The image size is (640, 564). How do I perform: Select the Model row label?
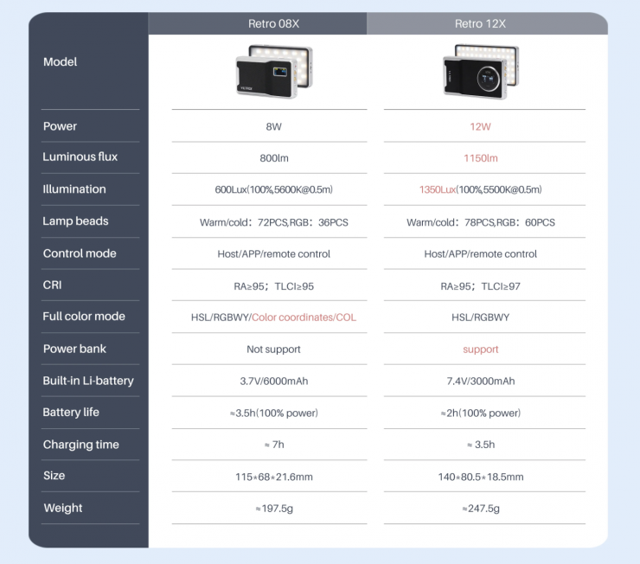[x=61, y=62]
